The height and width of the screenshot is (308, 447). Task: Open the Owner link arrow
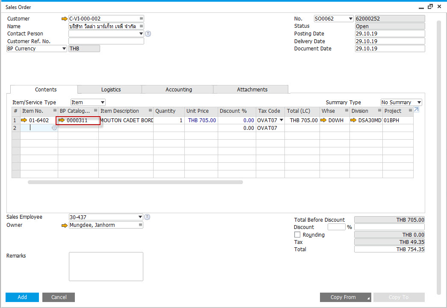(65, 225)
